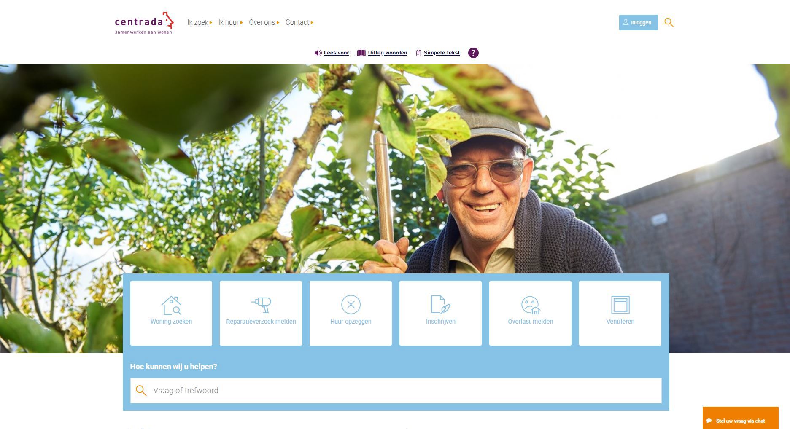Click the Inloggen button
Viewport: 790px width, 429px height.
coord(638,22)
